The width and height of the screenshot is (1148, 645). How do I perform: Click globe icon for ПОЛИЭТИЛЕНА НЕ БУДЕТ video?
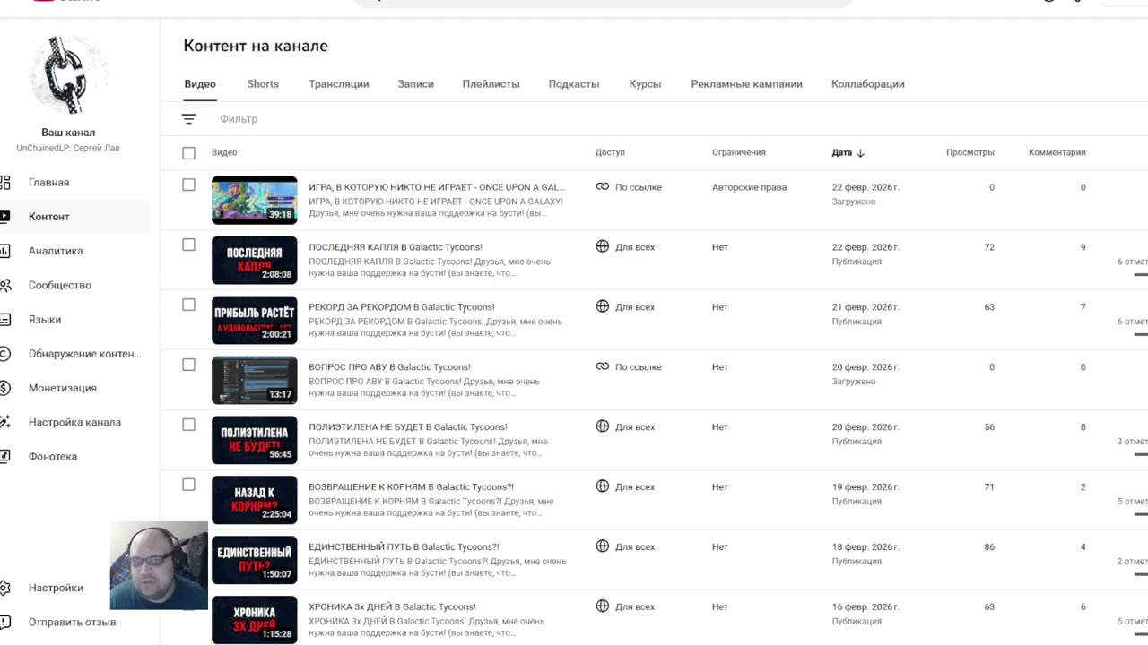click(603, 426)
